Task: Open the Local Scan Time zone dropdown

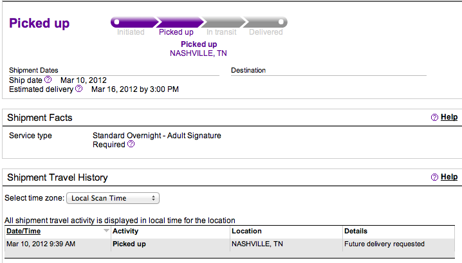Action: click(113, 198)
